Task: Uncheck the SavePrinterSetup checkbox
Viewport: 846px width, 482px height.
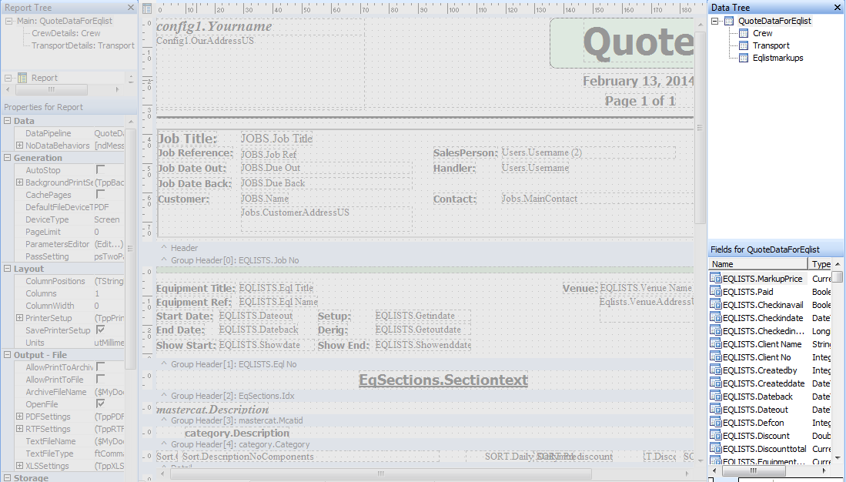Action: (x=100, y=330)
